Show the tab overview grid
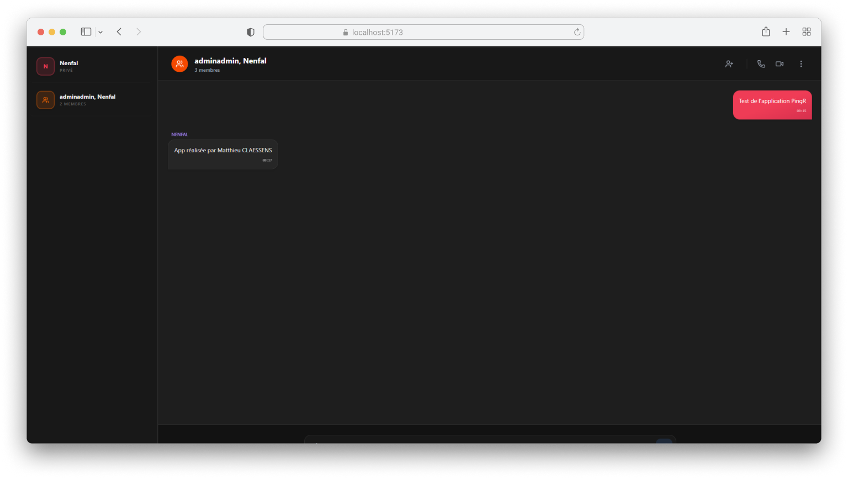The height and width of the screenshot is (479, 848). pos(807,32)
